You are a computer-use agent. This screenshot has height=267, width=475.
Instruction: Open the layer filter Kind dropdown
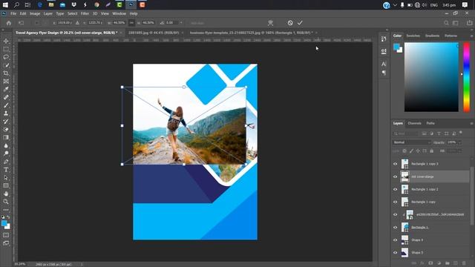tap(406, 133)
